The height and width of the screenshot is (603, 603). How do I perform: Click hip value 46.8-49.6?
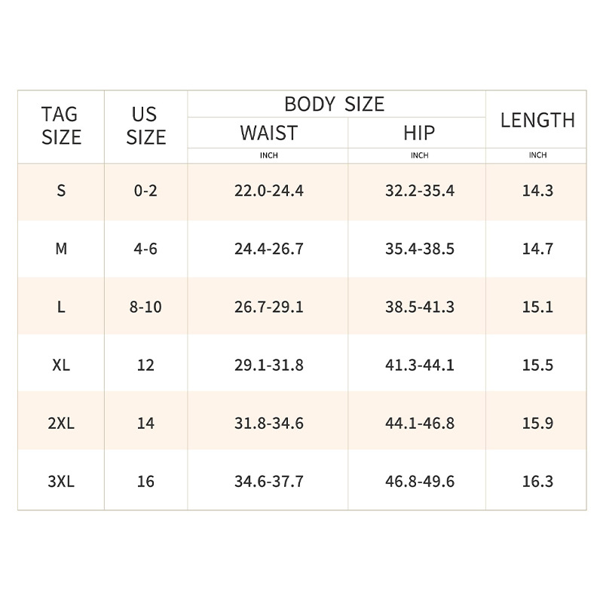(419, 481)
